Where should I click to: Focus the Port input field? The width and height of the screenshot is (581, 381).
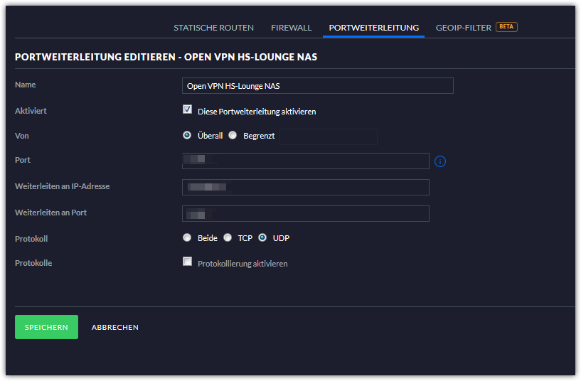(x=305, y=161)
